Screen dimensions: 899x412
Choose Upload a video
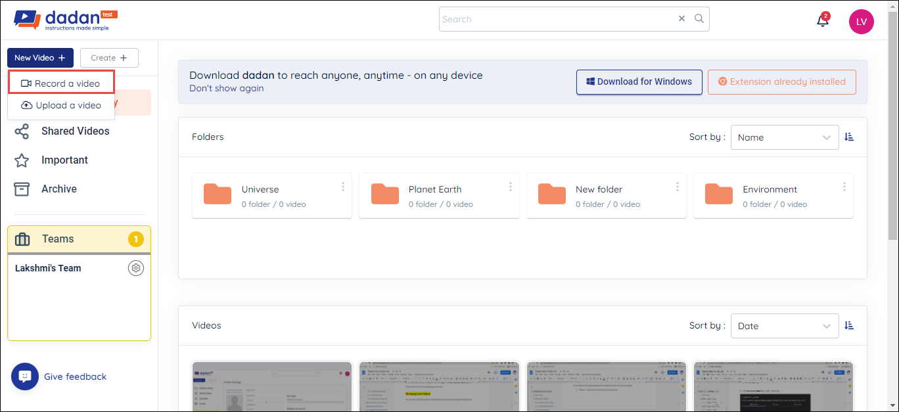(x=62, y=105)
